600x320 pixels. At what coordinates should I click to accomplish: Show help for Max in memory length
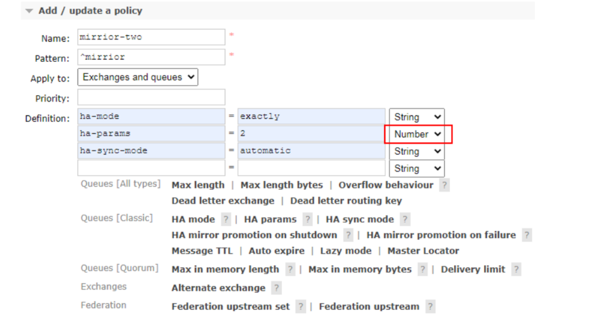290,270
